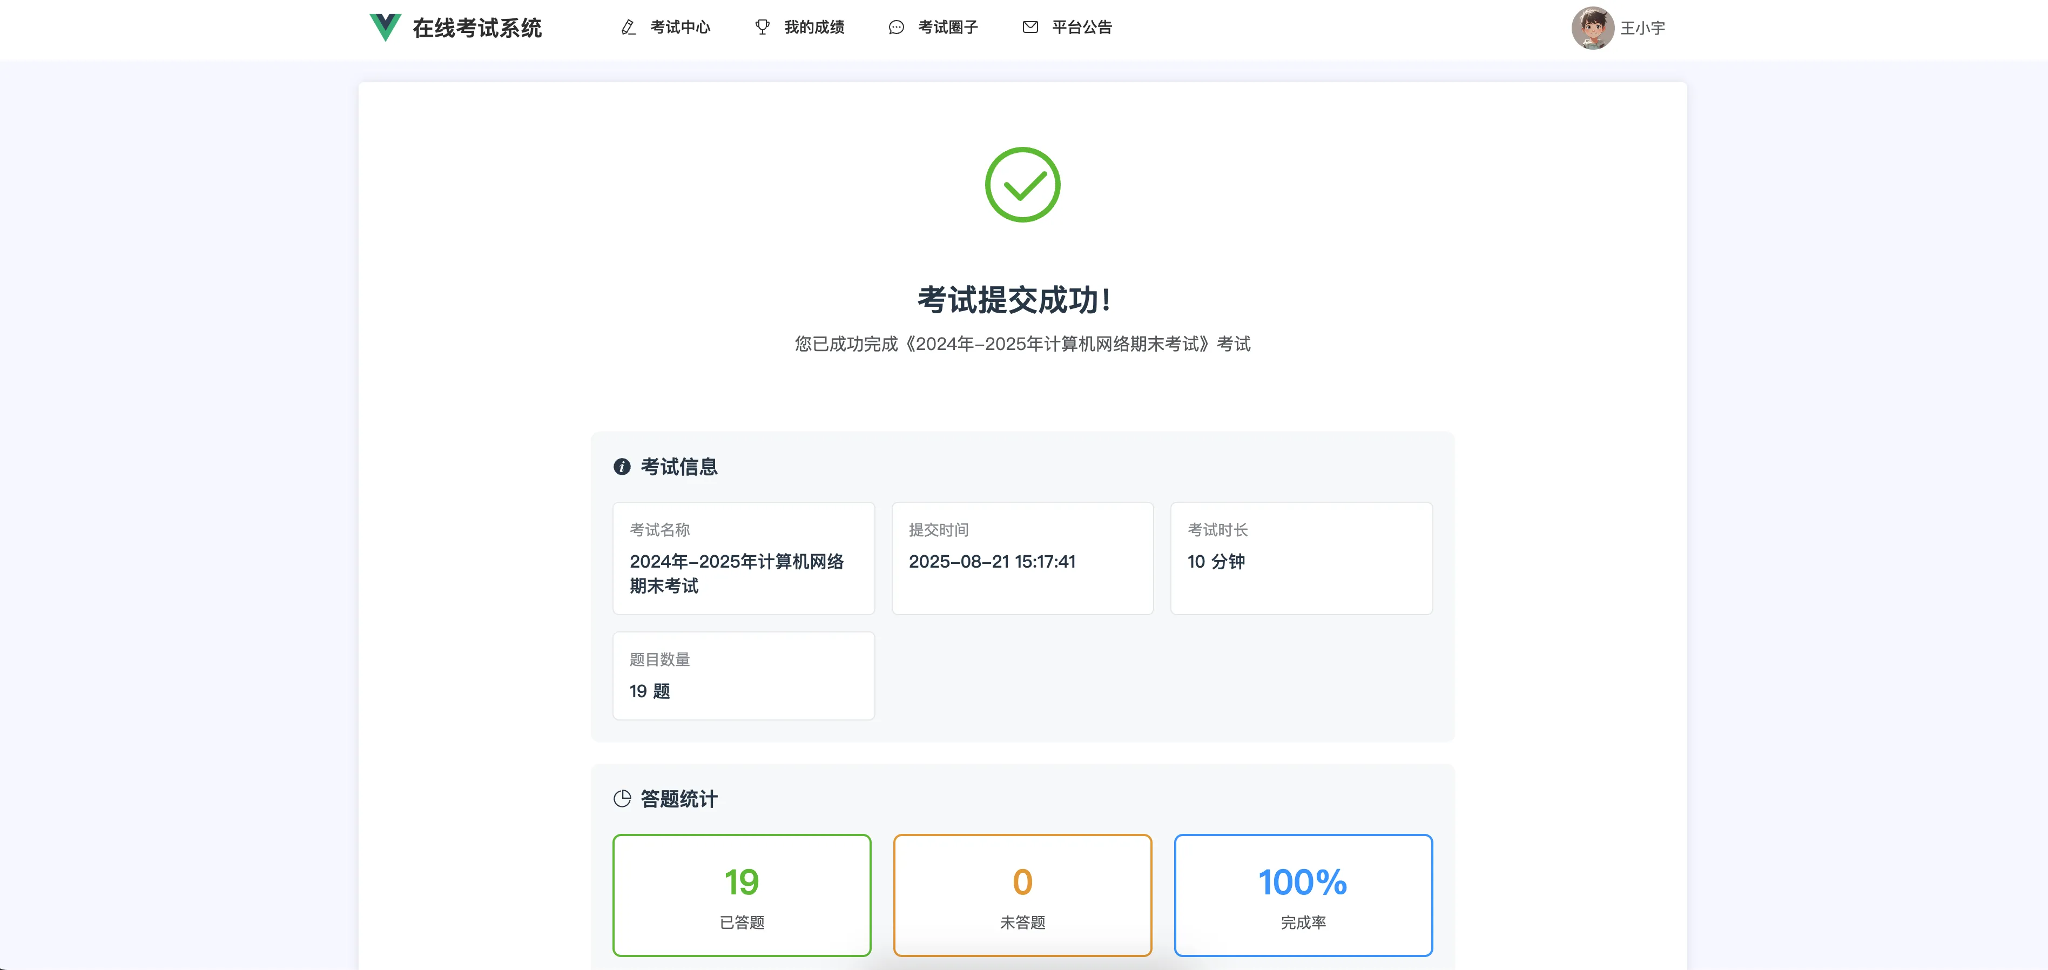Go to 我的成绩 in navigation
This screenshot has width=2048, height=970.
(x=813, y=28)
